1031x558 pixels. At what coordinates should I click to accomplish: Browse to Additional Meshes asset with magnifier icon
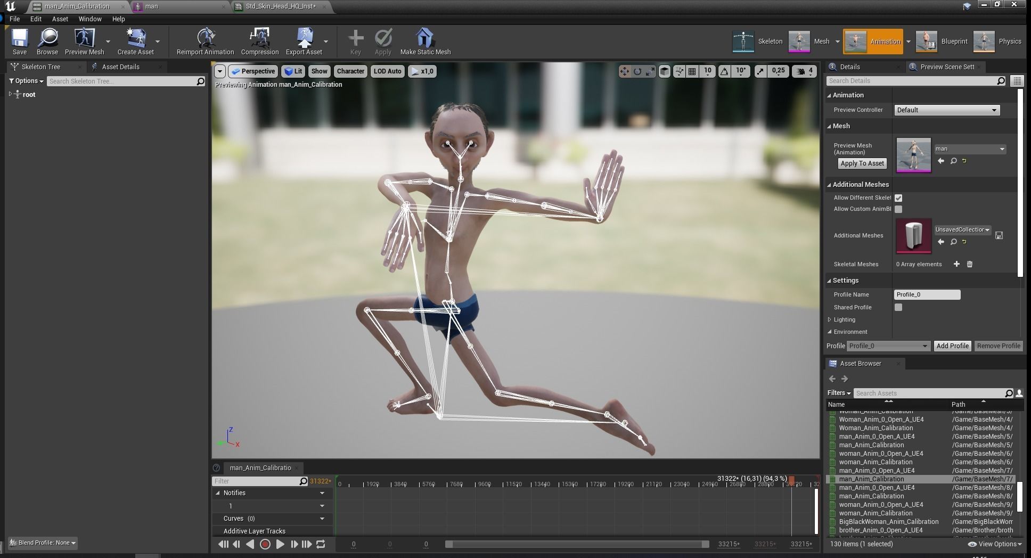954,242
